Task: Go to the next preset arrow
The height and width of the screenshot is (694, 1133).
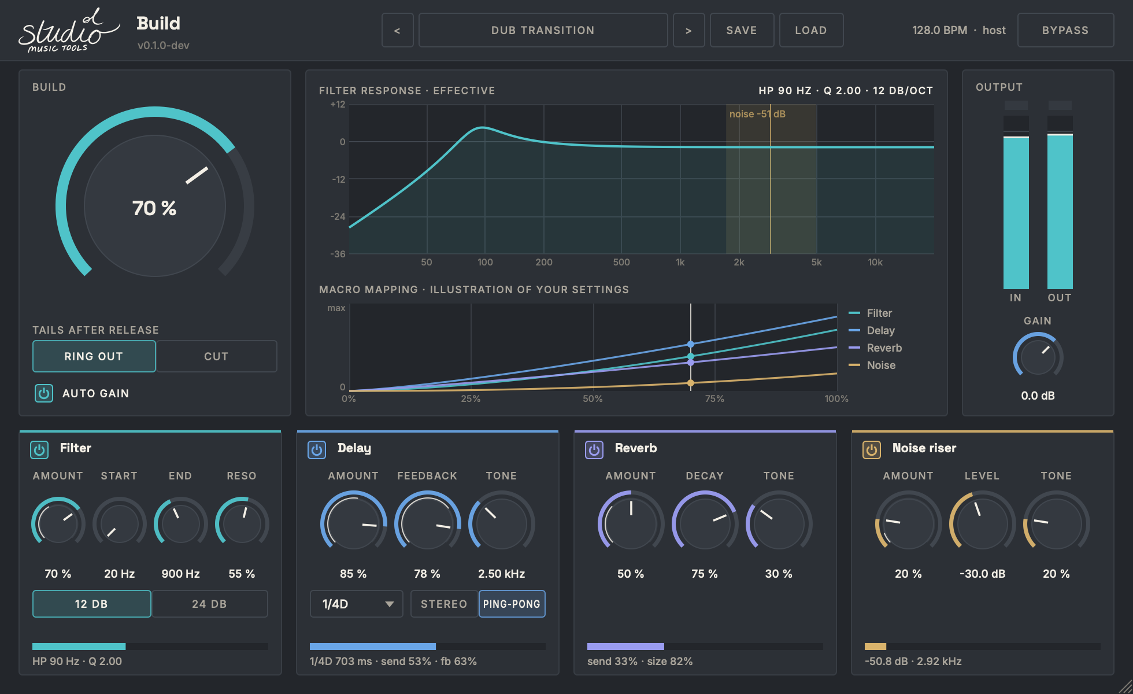Action: 689,30
